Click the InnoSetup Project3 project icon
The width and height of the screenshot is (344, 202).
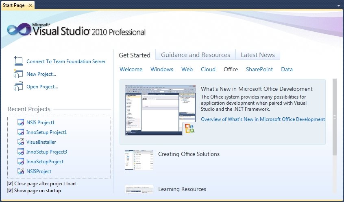(21, 151)
